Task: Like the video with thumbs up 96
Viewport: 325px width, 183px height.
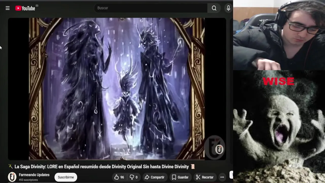Action: pos(119,177)
